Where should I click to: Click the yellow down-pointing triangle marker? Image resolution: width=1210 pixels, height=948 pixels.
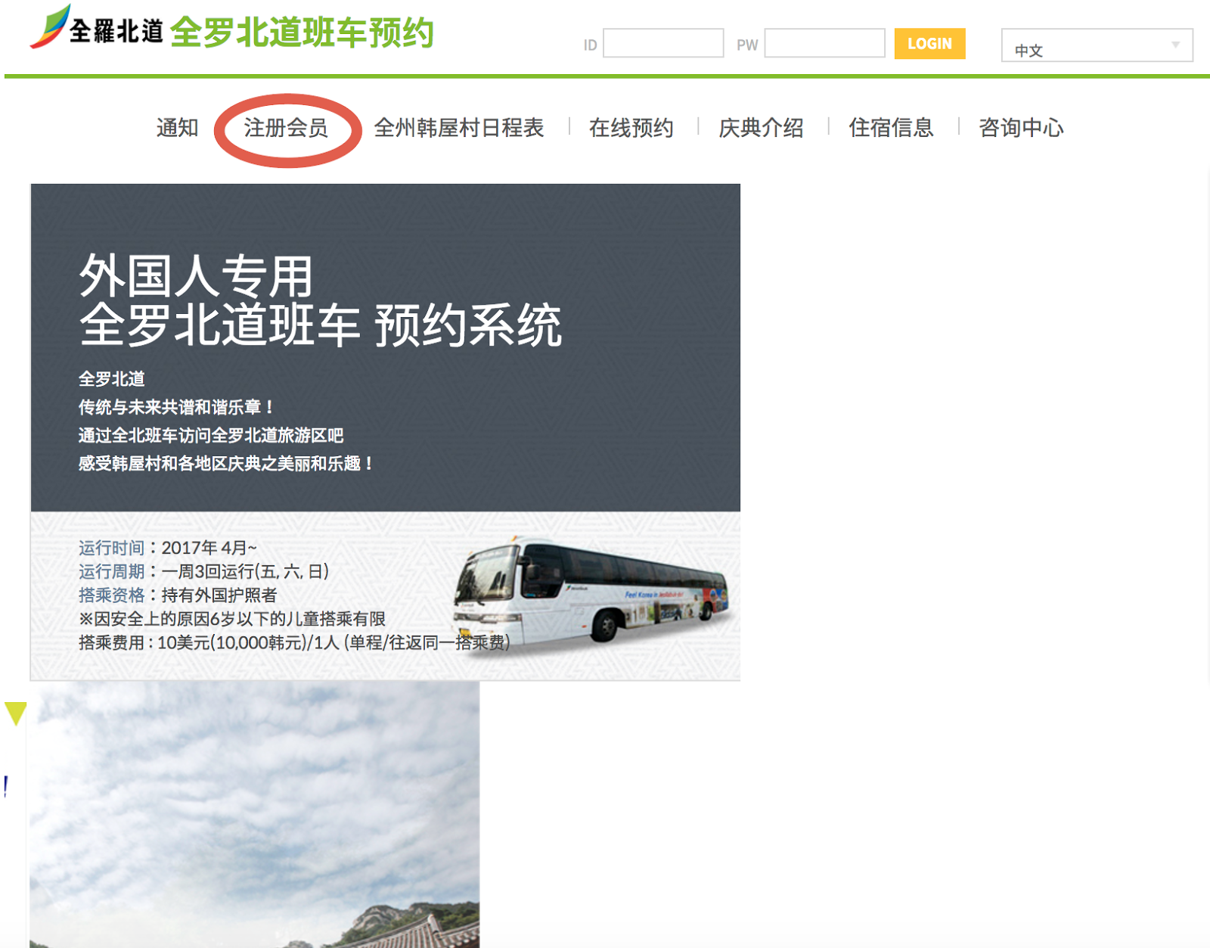coord(15,713)
